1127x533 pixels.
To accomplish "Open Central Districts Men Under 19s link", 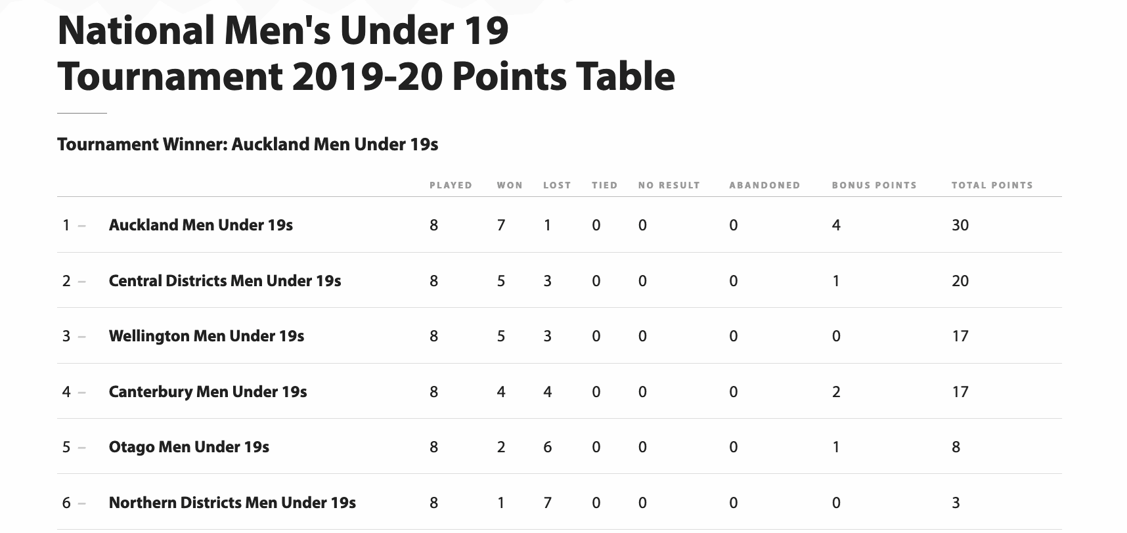I will tap(225, 281).
